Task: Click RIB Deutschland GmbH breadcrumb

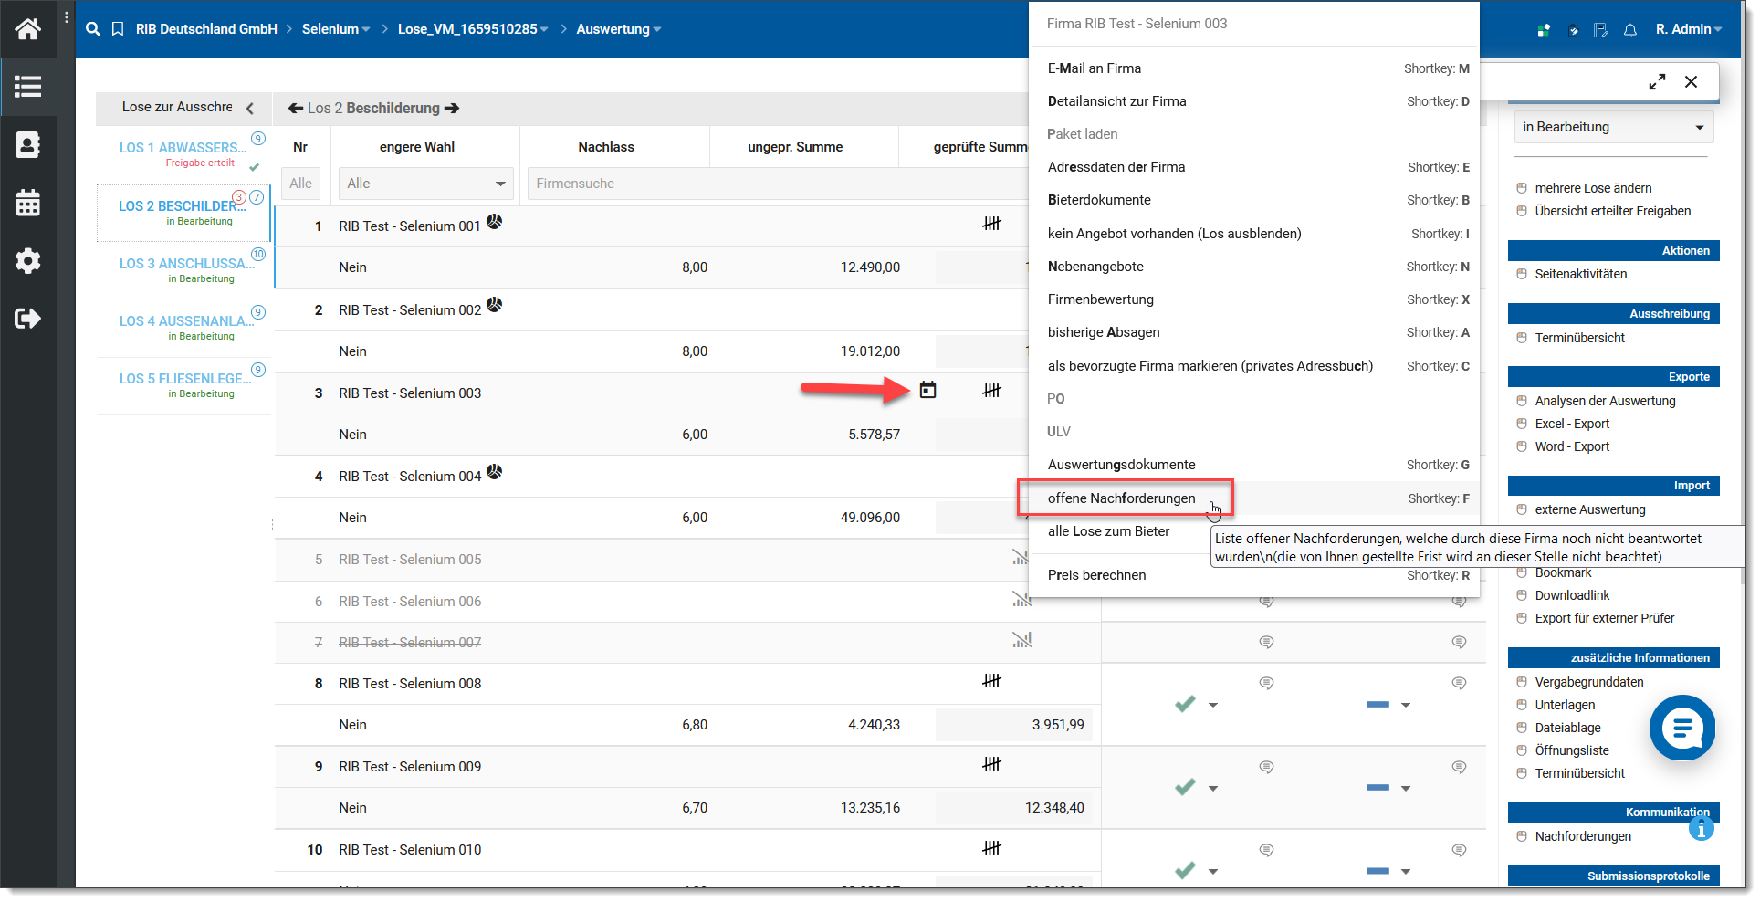Action: pyautogui.click(x=206, y=29)
